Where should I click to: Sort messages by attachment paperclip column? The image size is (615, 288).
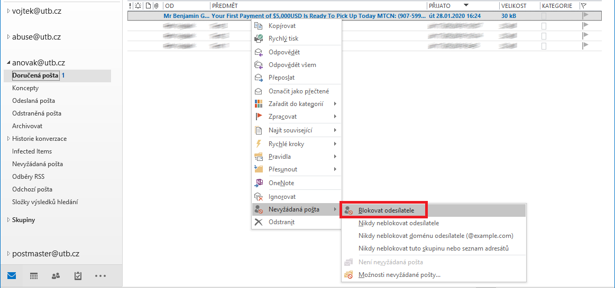[156, 5]
